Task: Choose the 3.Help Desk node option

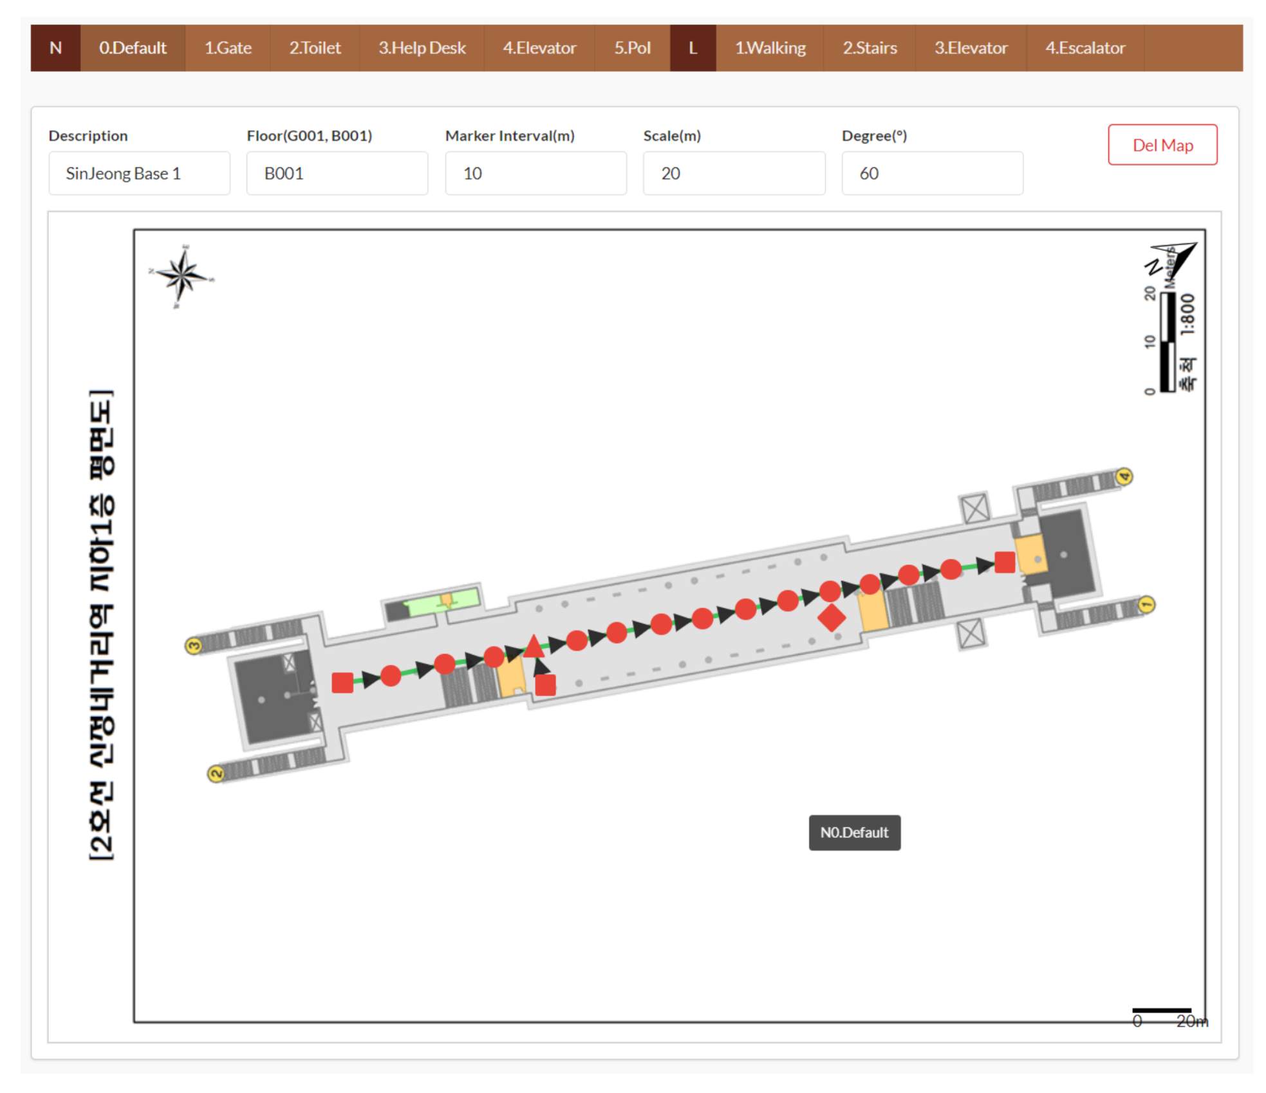Action: pyautogui.click(x=422, y=48)
